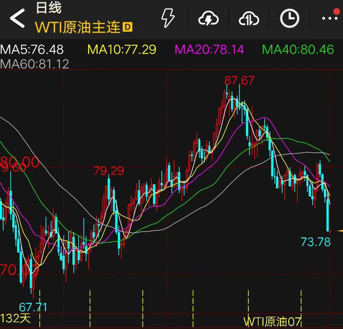
Task: Tap the MA10:77.29 indicator
Action: tap(122, 49)
